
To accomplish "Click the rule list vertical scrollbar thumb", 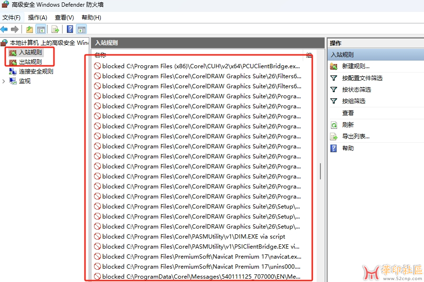I will coord(320,171).
